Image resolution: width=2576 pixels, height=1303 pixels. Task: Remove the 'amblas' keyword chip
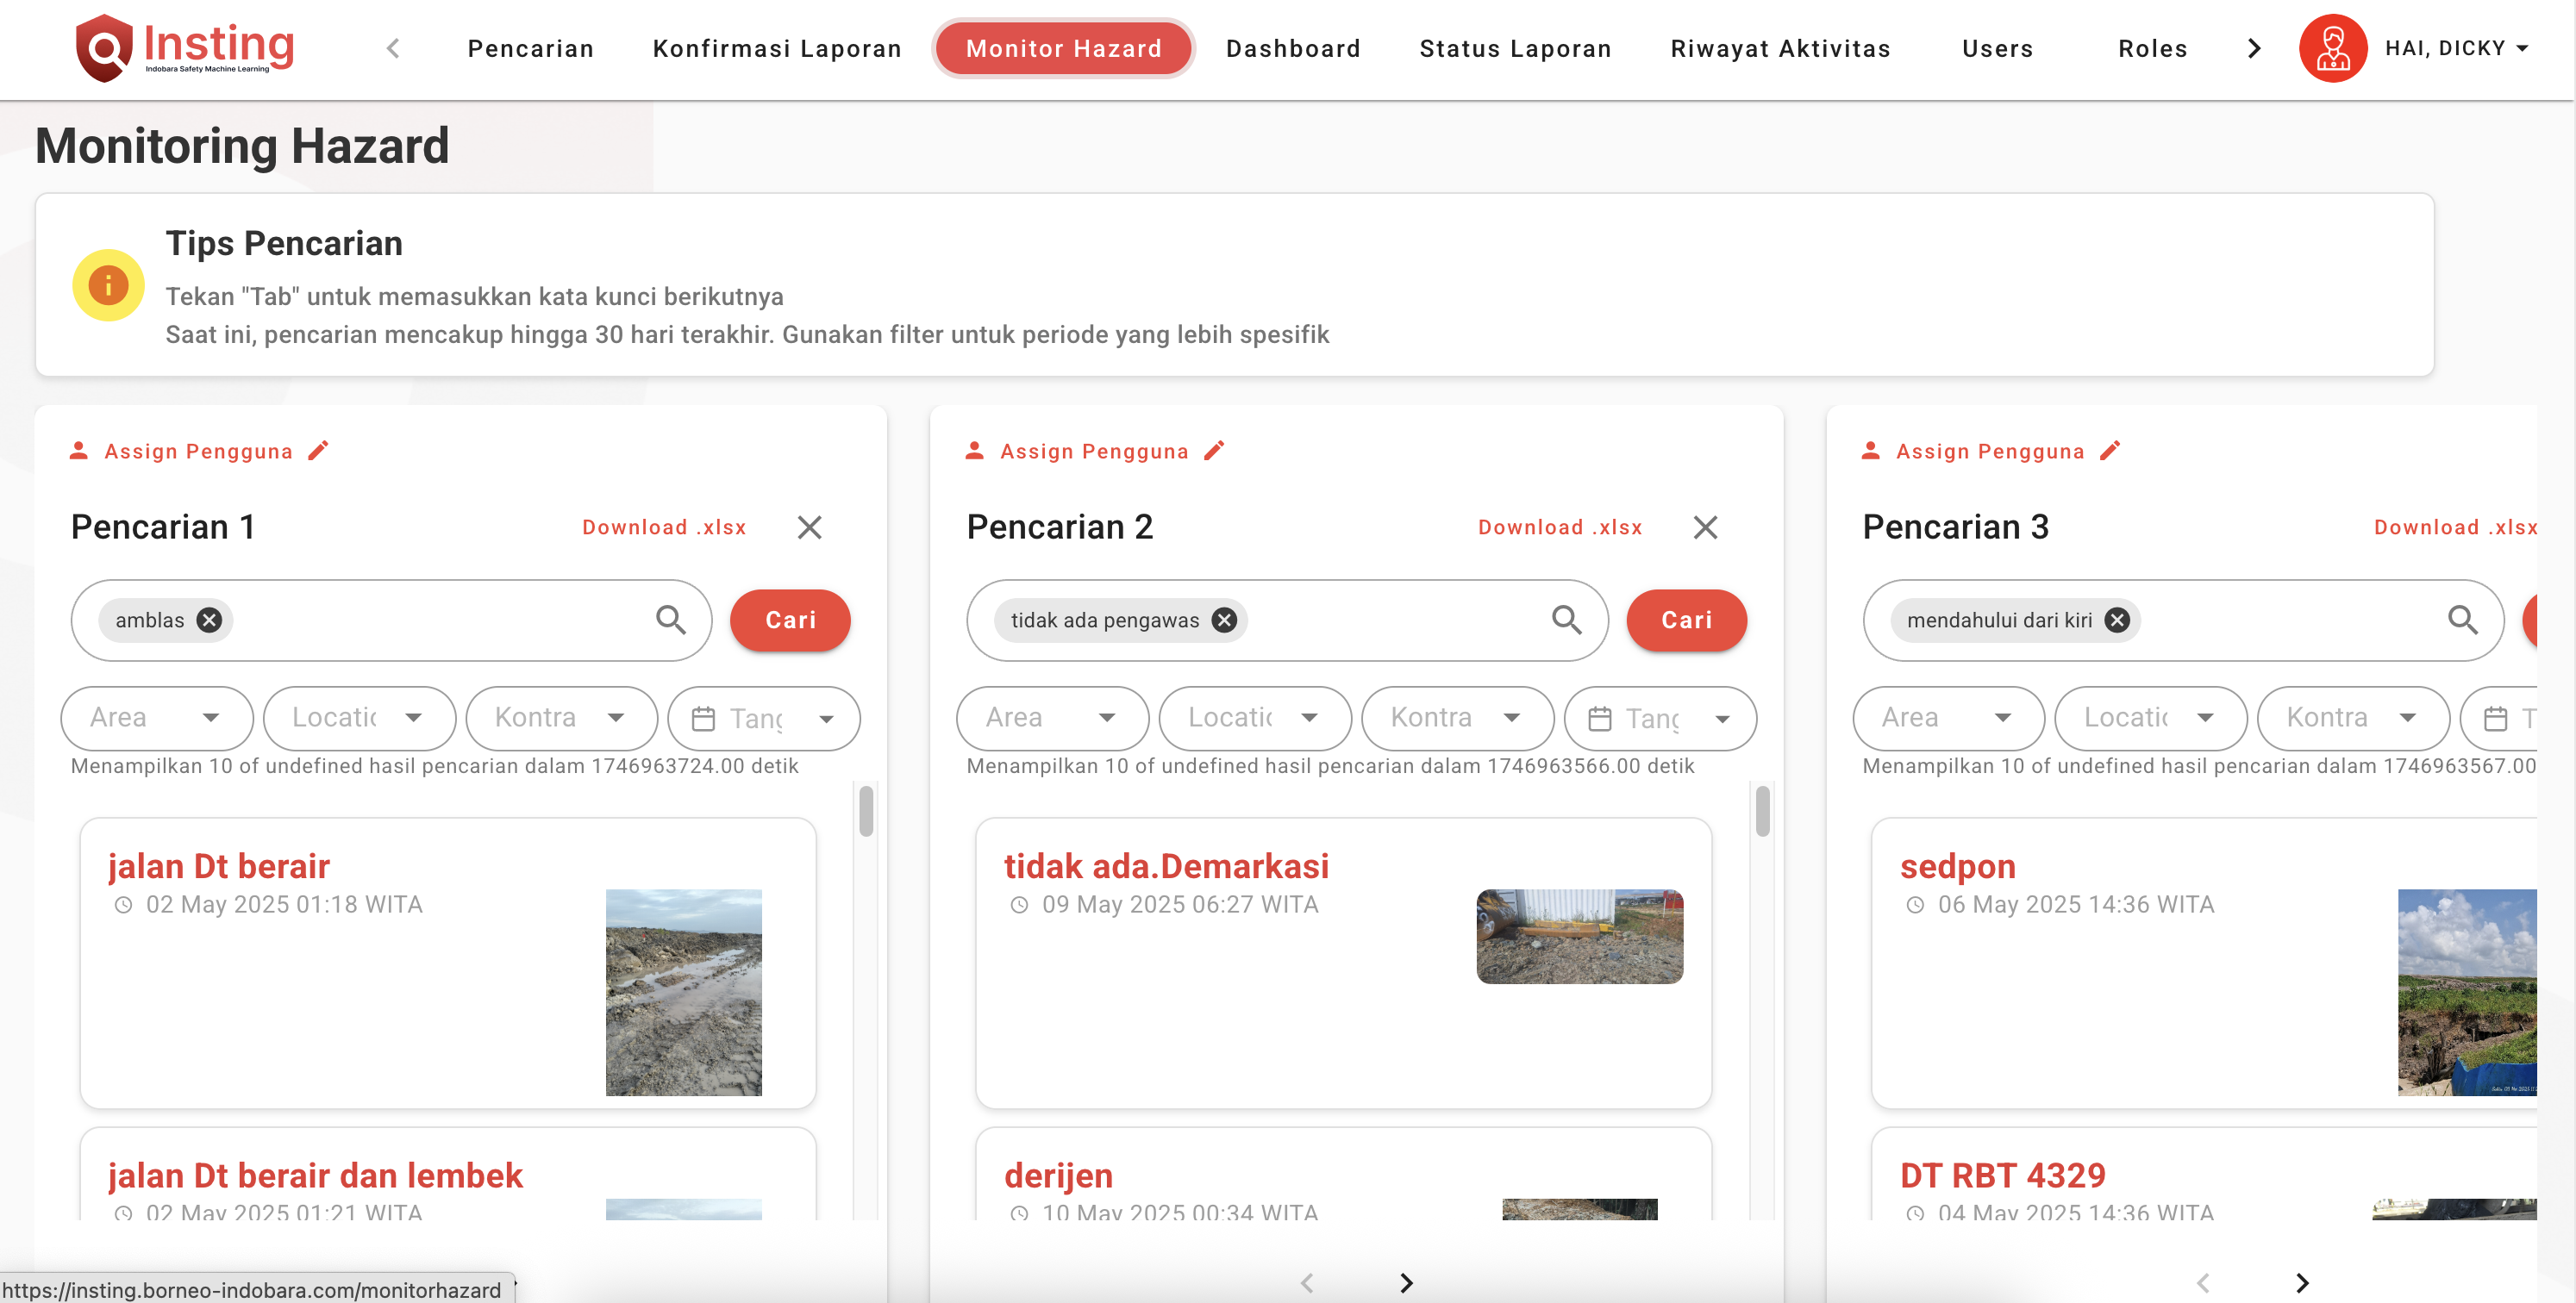point(209,620)
